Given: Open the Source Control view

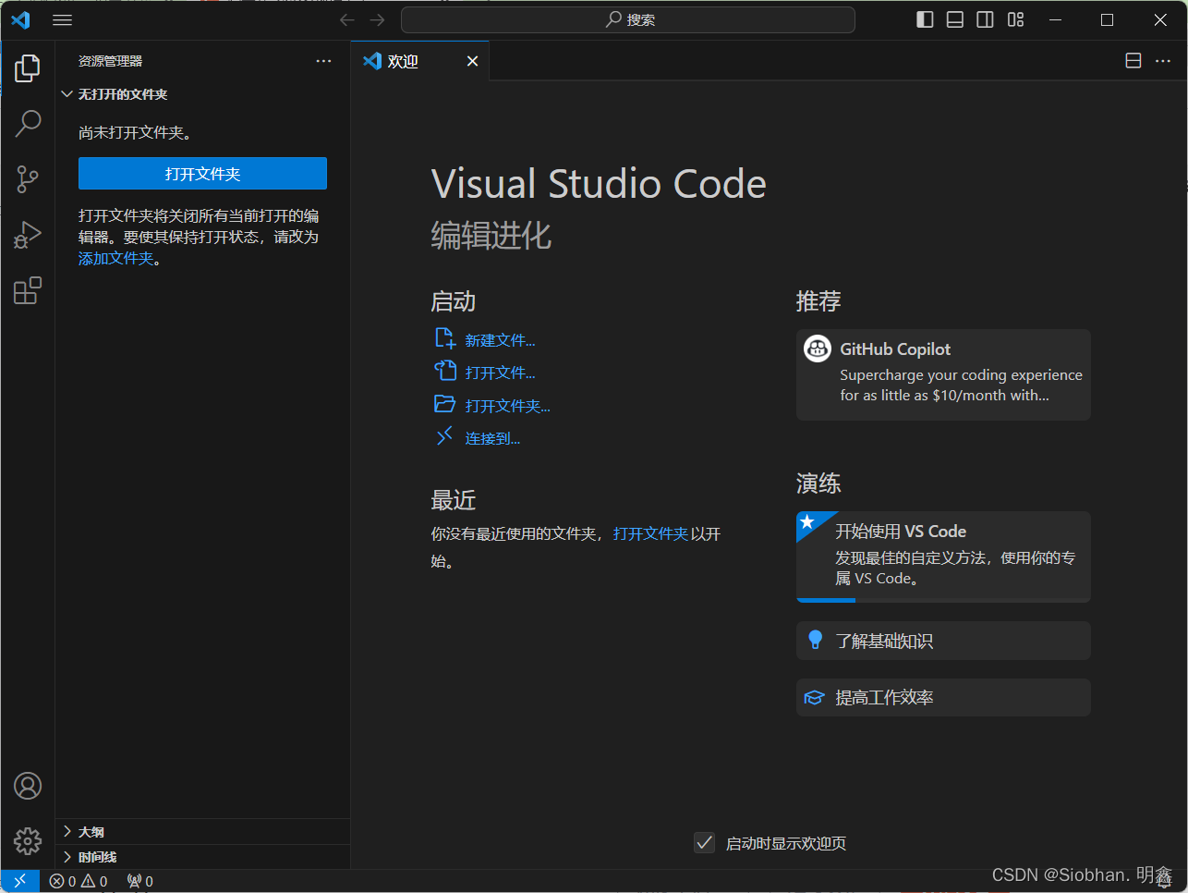Looking at the screenshot, I should pos(28,179).
